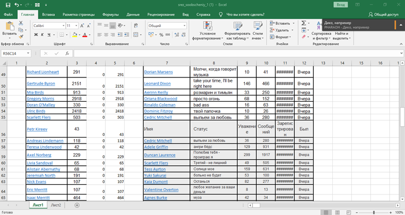
Task: Align text to middle of cell
Action: (106, 25)
